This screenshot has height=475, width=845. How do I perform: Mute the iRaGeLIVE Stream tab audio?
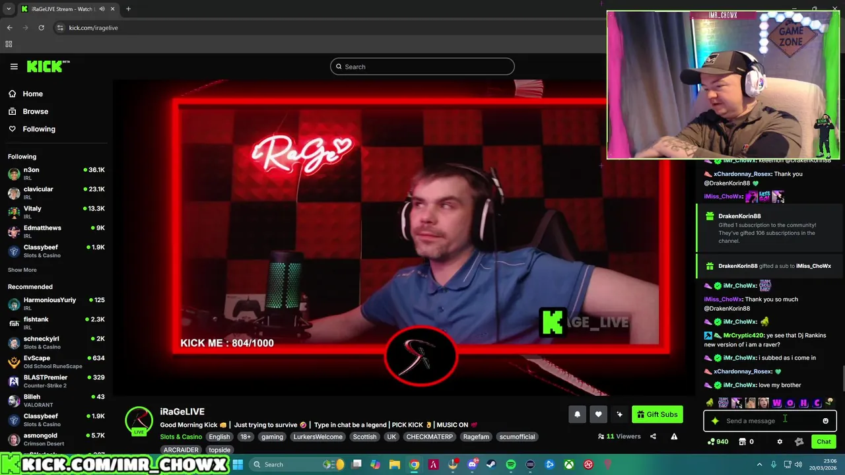click(x=102, y=9)
